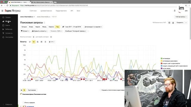Switch chart to pie view icon
Screen dimensions: 191x107
point(30,42)
